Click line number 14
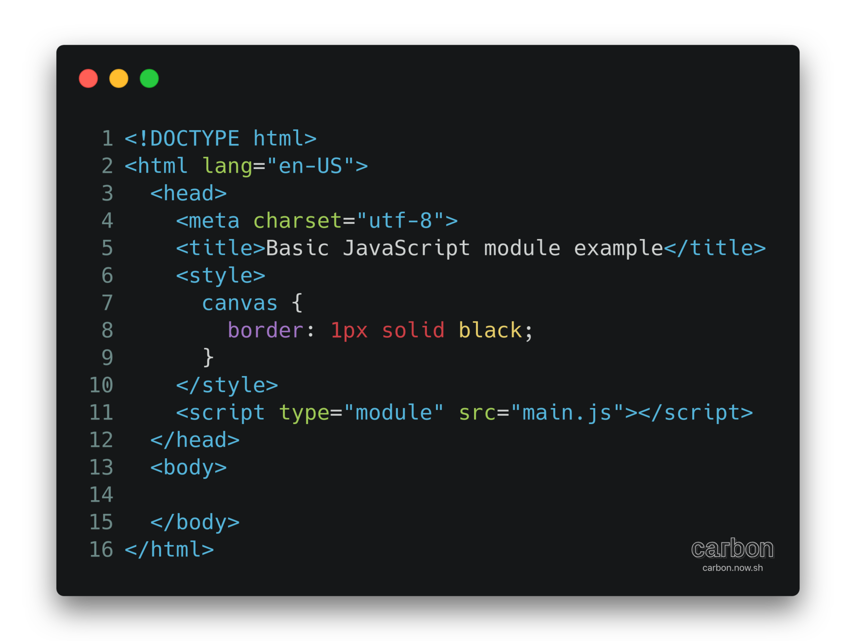The image size is (856, 641). click(101, 495)
